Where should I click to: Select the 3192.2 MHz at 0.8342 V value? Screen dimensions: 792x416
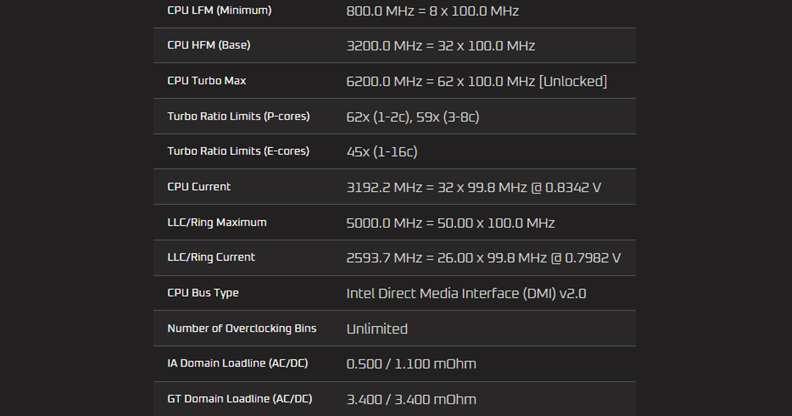(473, 188)
